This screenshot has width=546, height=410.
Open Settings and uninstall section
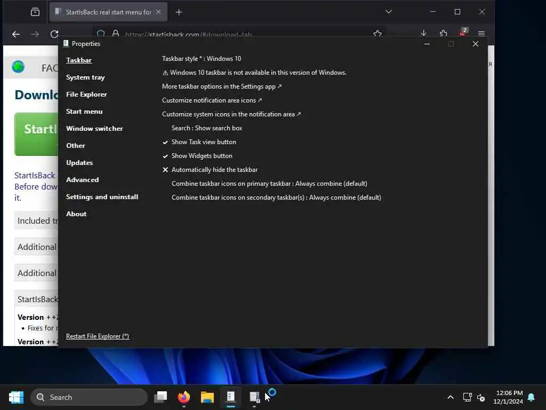click(102, 196)
